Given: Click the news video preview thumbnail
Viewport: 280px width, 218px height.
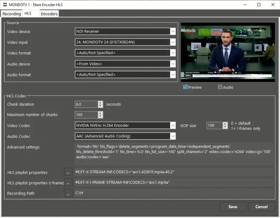Looking at the screenshot, I should [x=228, y=52].
